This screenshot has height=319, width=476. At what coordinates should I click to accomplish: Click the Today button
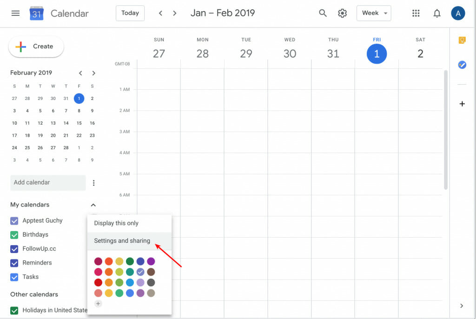tap(130, 13)
